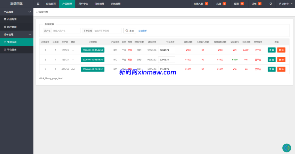This screenshot has height=154, width=295.
Task: Click 已平仓 status for order 1
Action: [258, 69]
